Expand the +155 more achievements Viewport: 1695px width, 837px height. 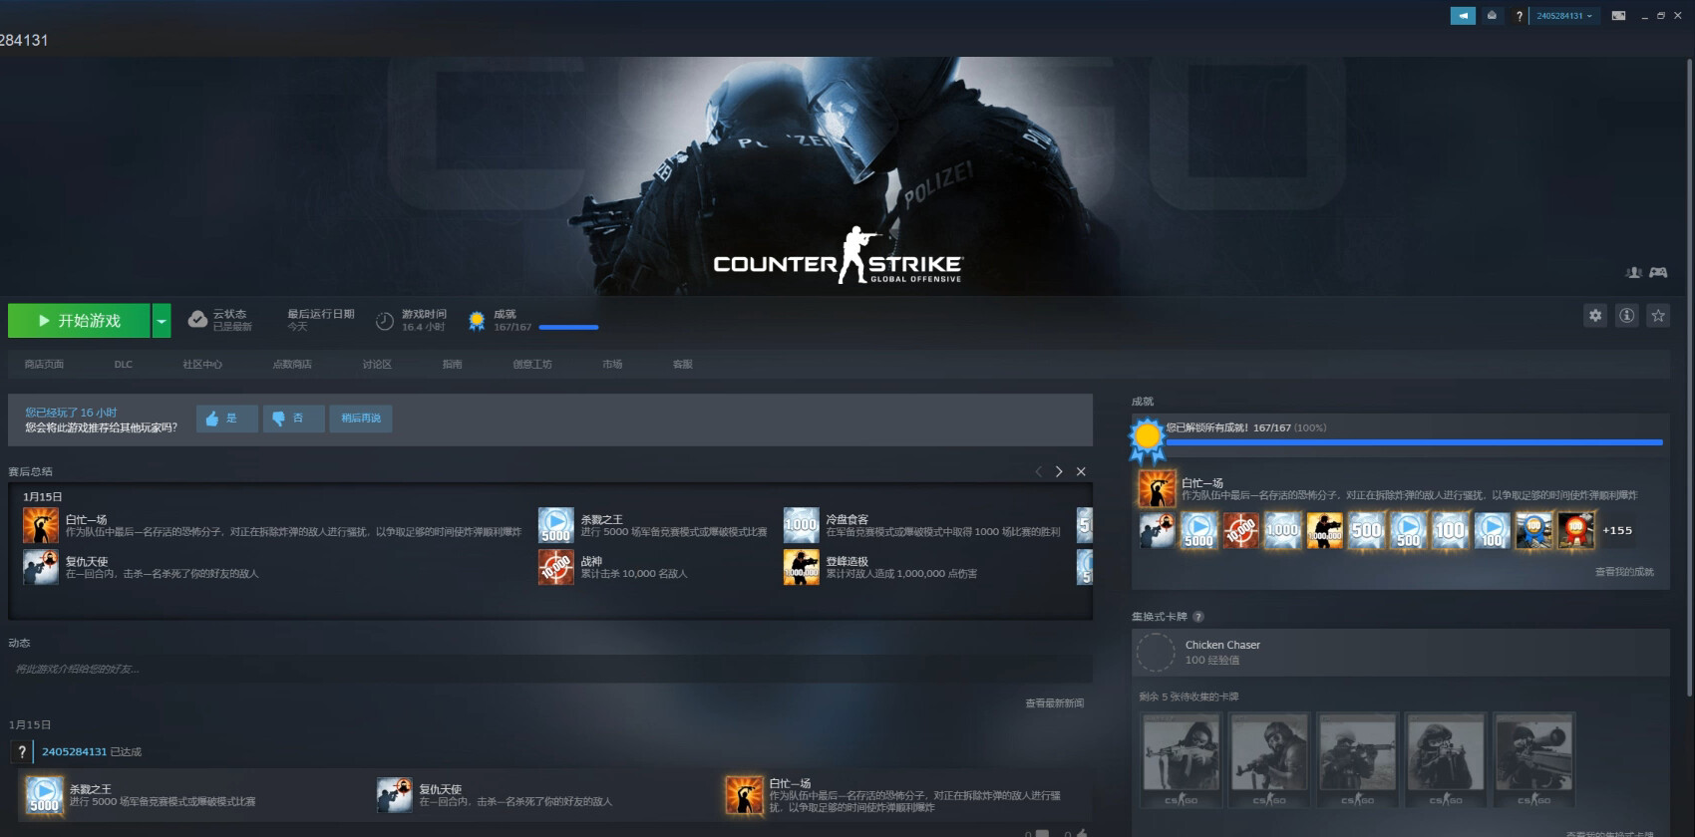[x=1617, y=530]
